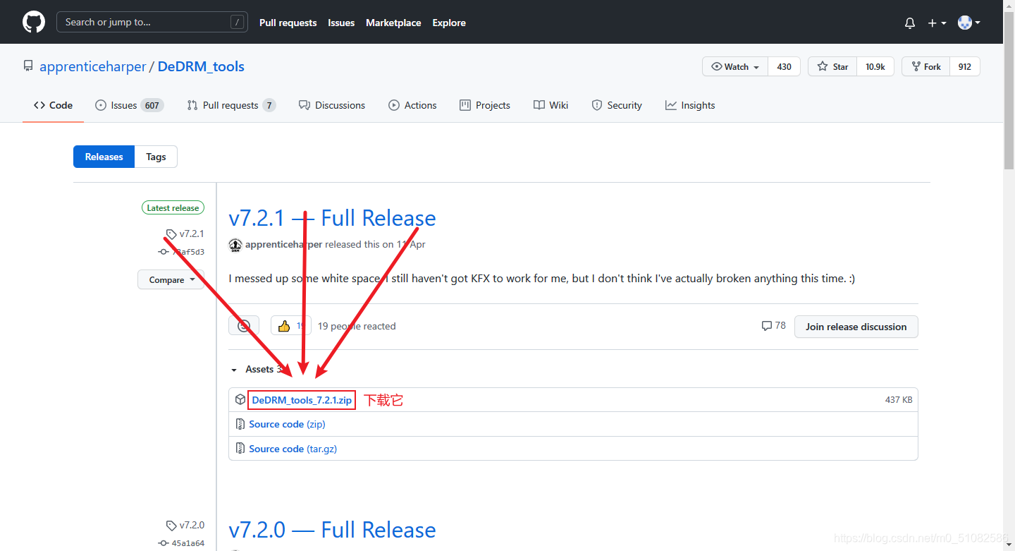Open the 78 comments link
The width and height of the screenshot is (1015, 551).
click(773, 326)
